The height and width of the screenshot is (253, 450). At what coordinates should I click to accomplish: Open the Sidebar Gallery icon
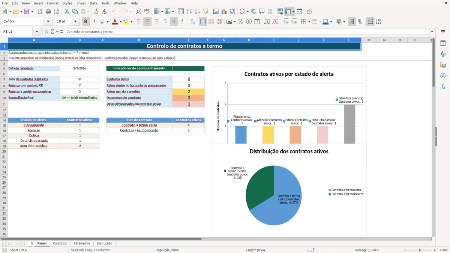pyautogui.click(x=443, y=65)
